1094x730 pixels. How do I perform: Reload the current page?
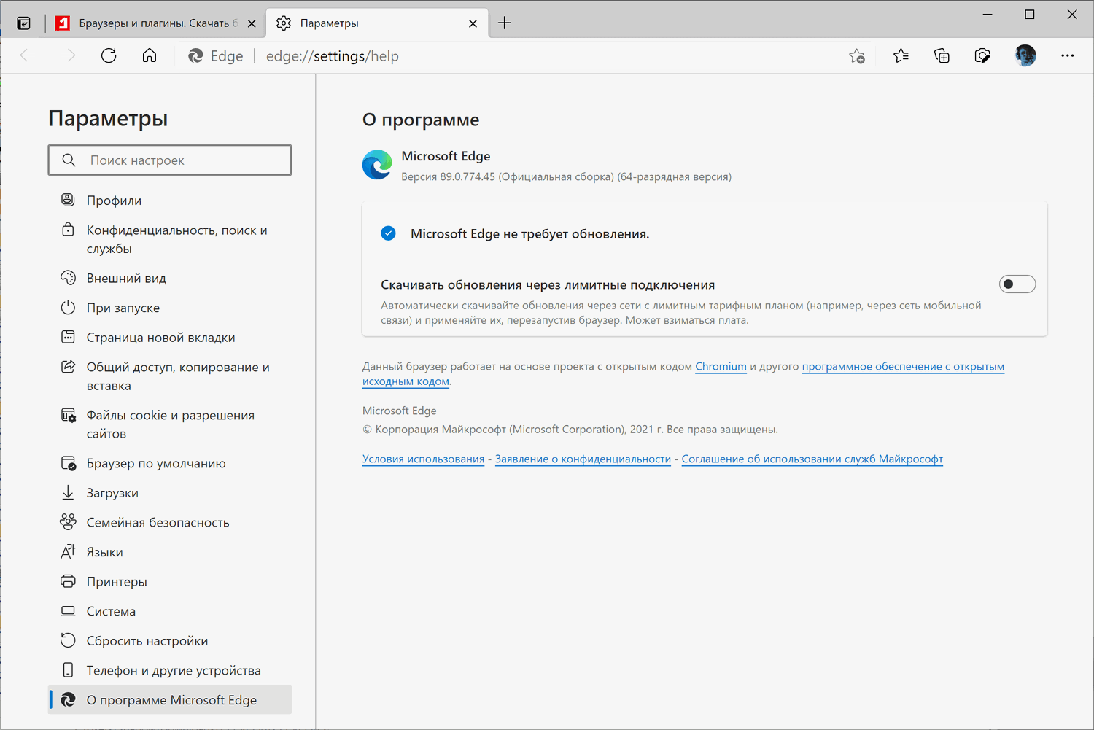[109, 55]
